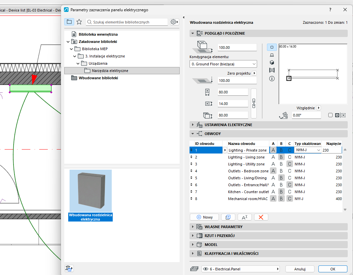The height and width of the screenshot is (275, 353).
Task: Click the chain link dimensions icon
Action: 254,103
